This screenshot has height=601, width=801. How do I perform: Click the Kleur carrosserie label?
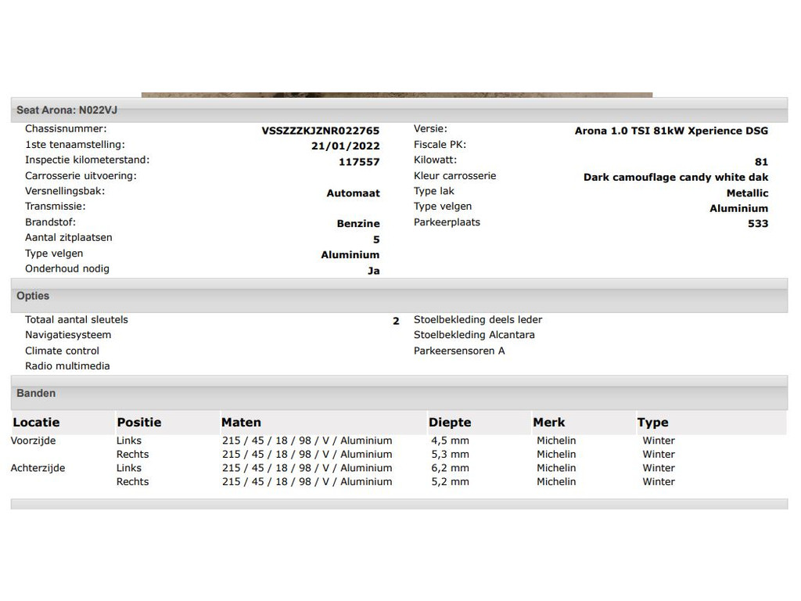coord(454,176)
